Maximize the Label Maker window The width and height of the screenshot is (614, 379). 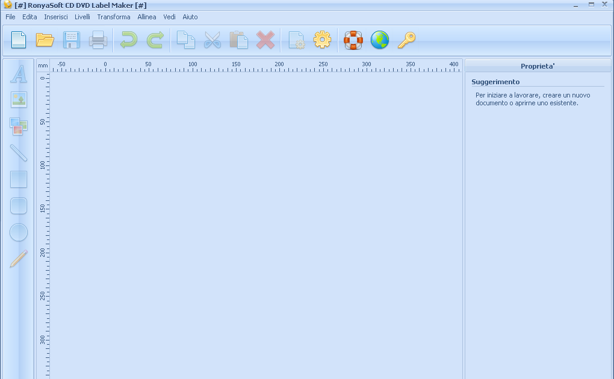[x=591, y=5]
